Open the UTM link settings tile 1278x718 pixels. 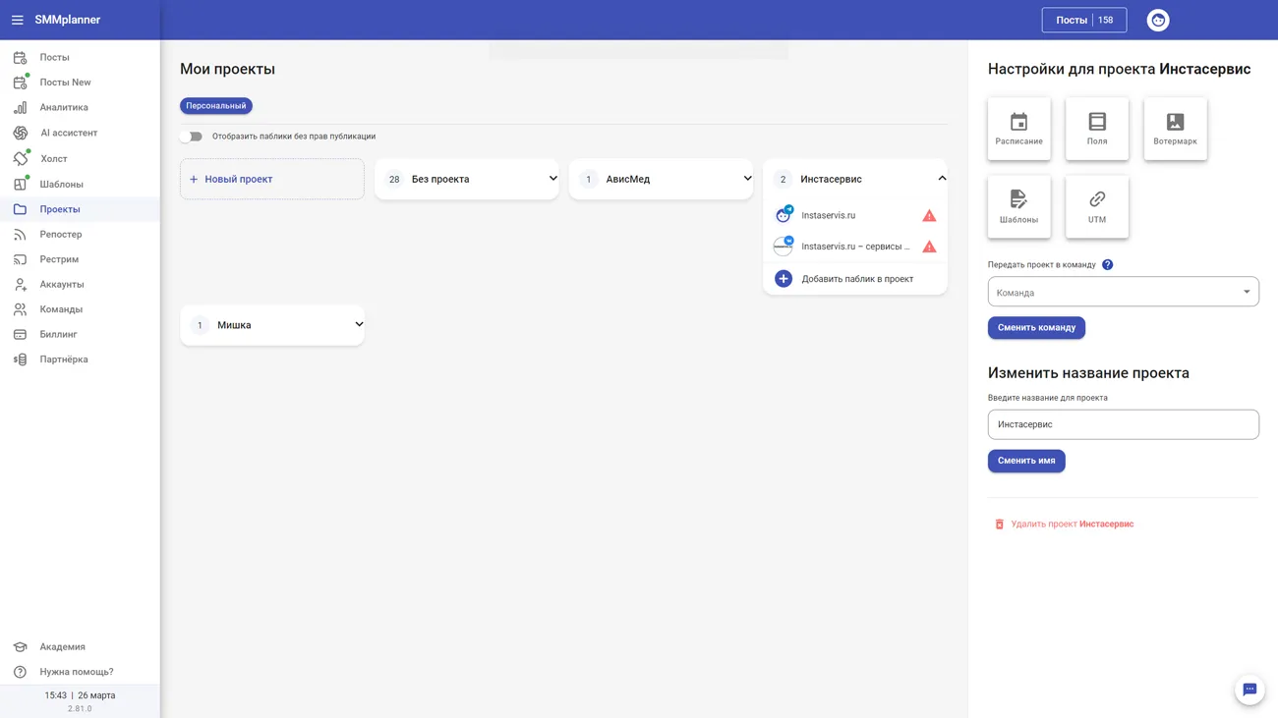(x=1096, y=207)
